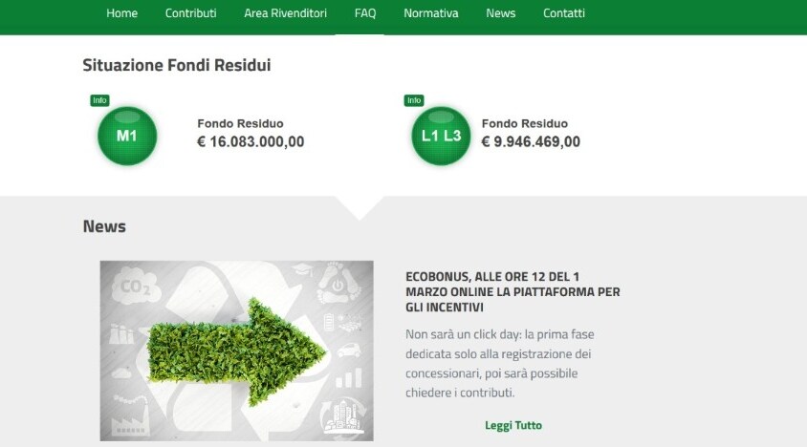Open the Info badge above L1 L3
The image size is (807, 447).
coord(414,100)
